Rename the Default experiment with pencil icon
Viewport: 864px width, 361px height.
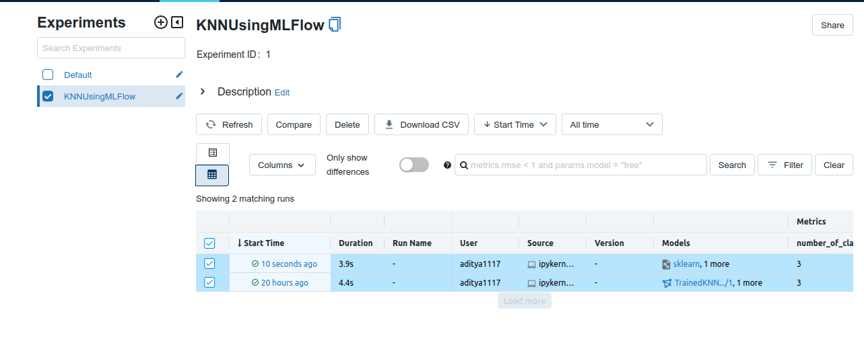click(179, 75)
